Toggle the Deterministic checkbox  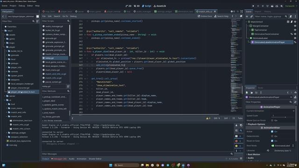tap(272, 136)
